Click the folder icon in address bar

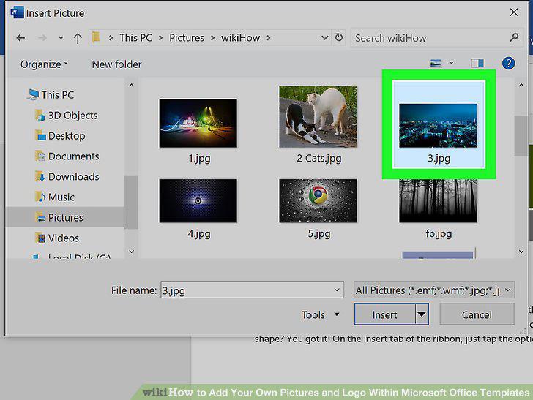[96, 37]
